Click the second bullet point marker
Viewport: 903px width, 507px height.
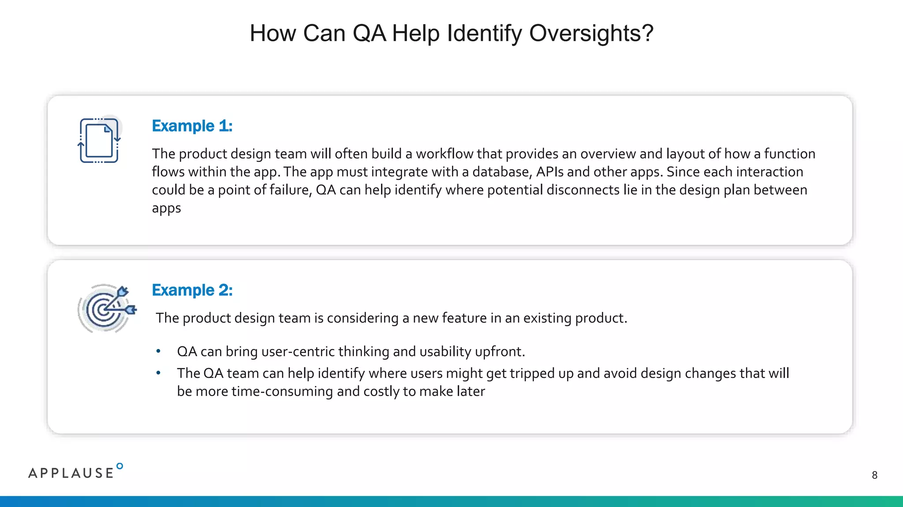tap(158, 373)
